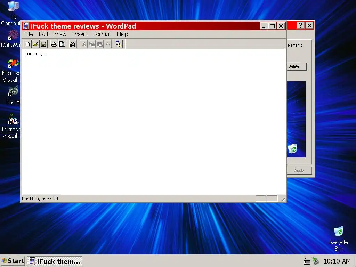Click the Undo arrow icon

(x=108, y=44)
